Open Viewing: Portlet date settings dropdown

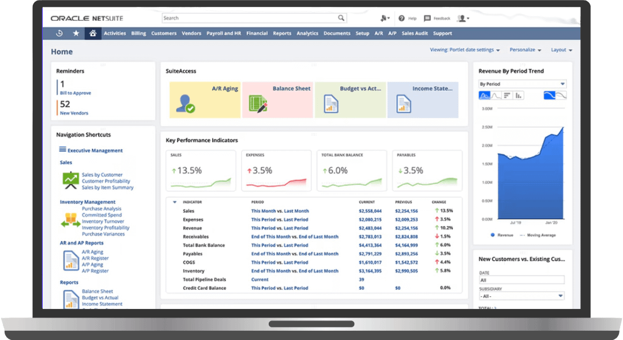[464, 50]
